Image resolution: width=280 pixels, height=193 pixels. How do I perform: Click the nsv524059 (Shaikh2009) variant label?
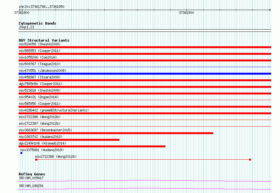point(40,44)
